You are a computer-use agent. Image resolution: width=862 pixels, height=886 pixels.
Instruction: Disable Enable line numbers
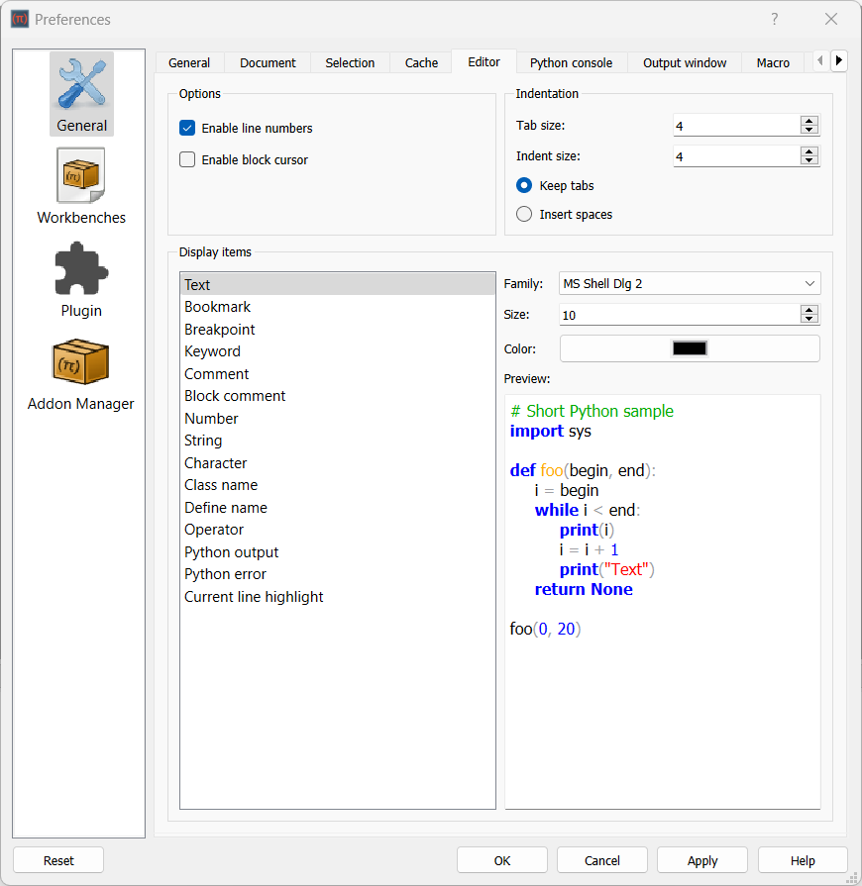tap(187, 128)
